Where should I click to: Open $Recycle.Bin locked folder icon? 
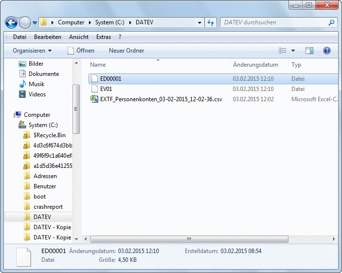click(x=27, y=135)
